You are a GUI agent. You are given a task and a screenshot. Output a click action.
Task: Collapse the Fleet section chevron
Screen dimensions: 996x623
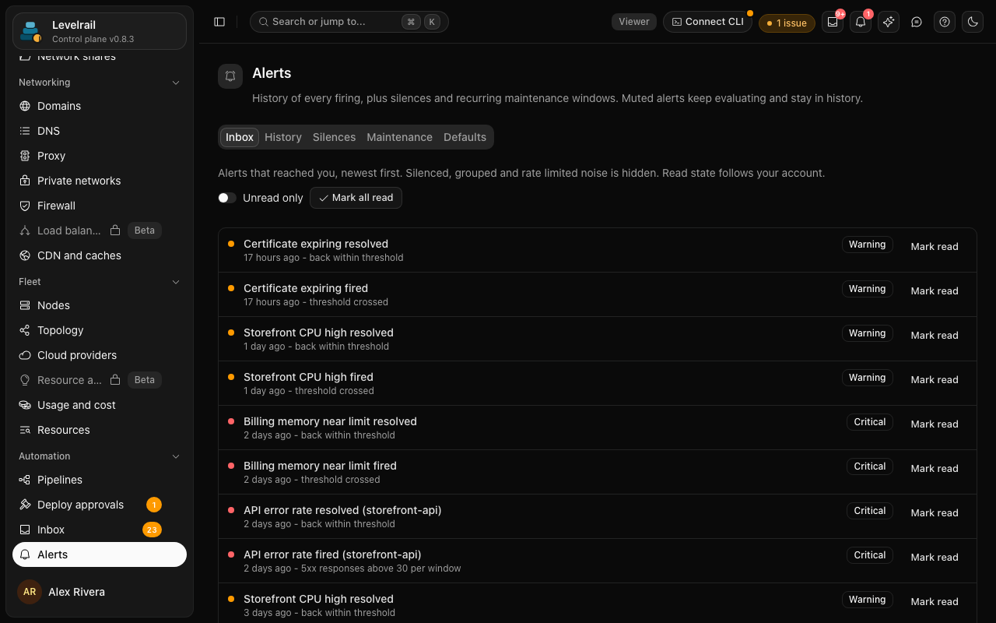176,282
